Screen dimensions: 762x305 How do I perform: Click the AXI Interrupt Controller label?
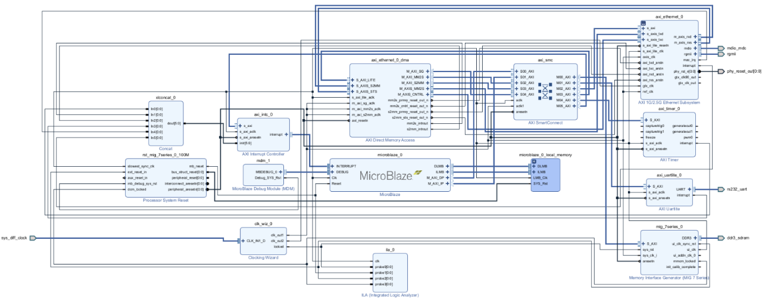point(263,154)
